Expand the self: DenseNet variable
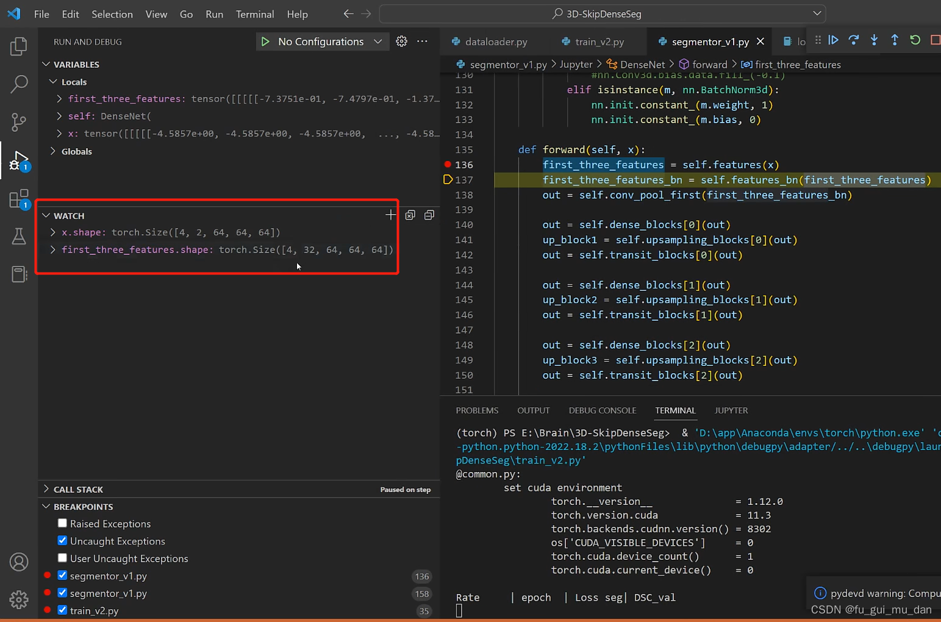 click(59, 116)
